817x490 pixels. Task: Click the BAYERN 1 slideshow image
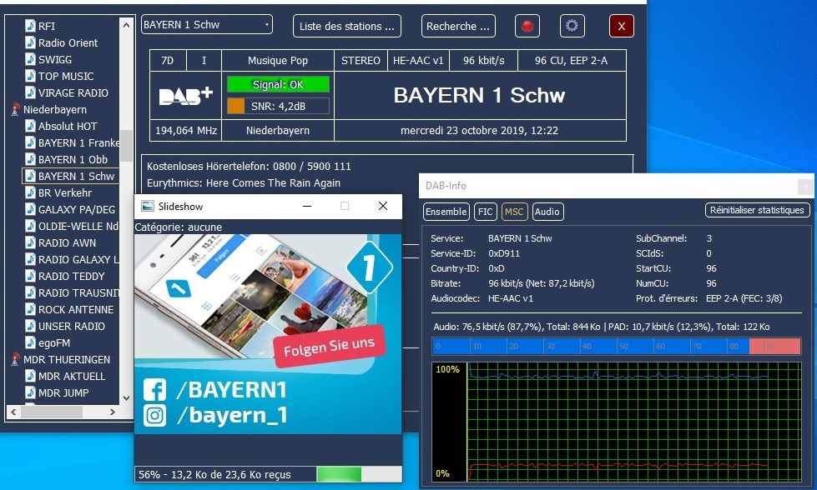point(268,333)
